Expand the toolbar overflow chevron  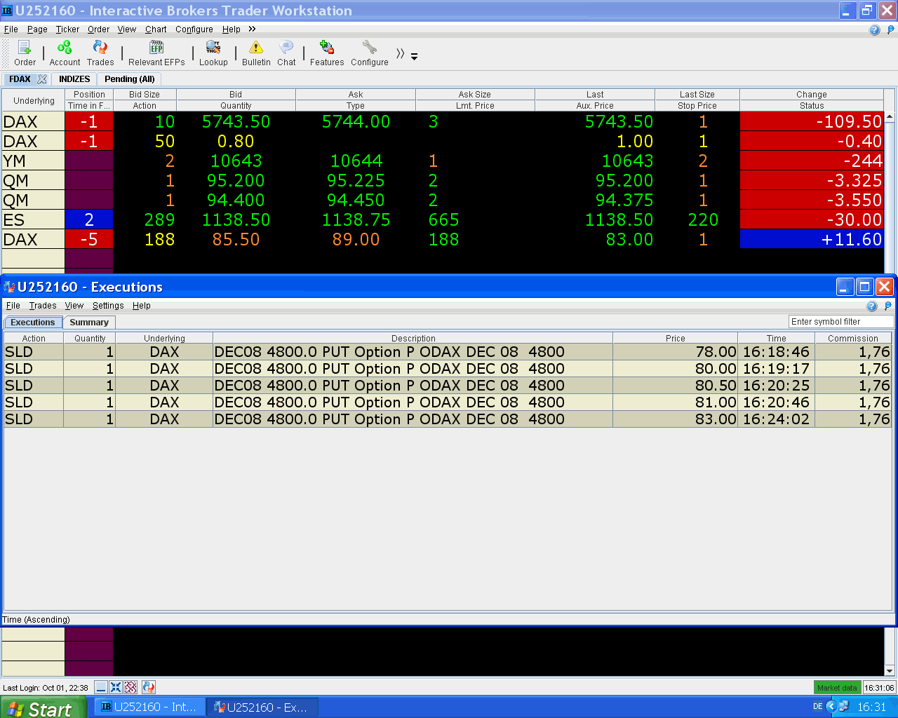(x=400, y=54)
